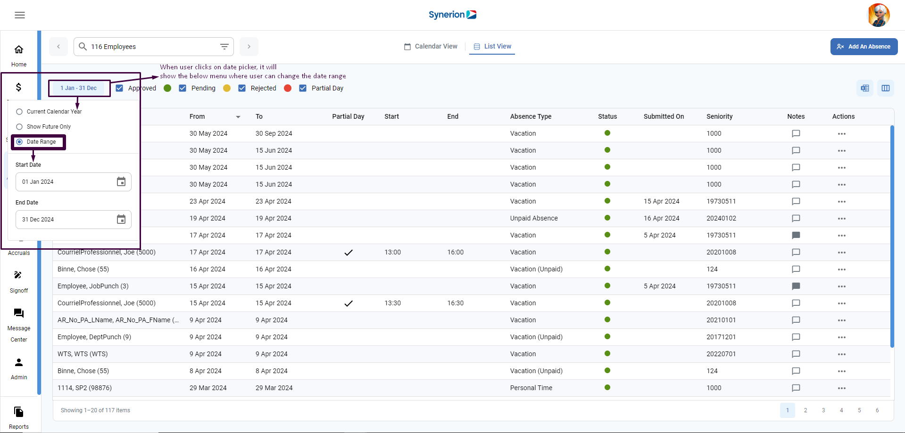Open the employee filter options icon
The width and height of the screenshot is (905, 433).
(224, 47)
